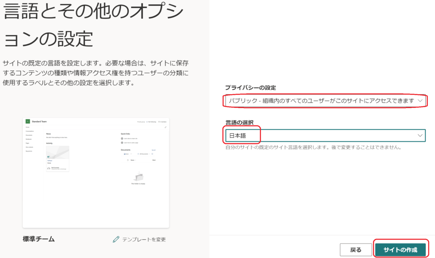The image size is (435, 258).
Task: Open the プライバシーの設定 dropdown
Action: 325,101
